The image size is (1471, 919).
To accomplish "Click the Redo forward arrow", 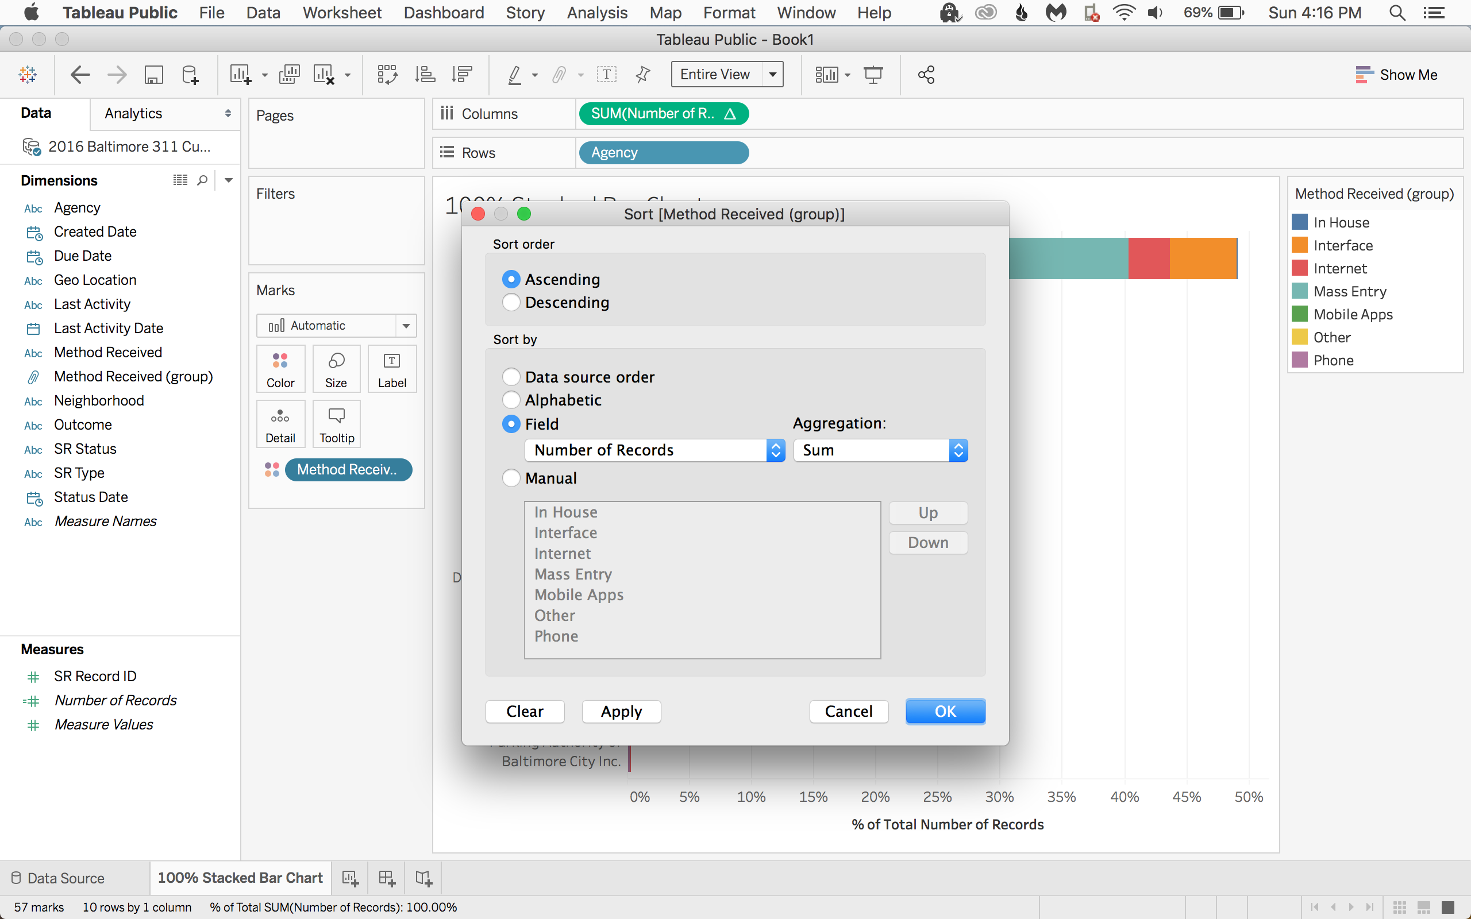I will (x=117, y=75).
